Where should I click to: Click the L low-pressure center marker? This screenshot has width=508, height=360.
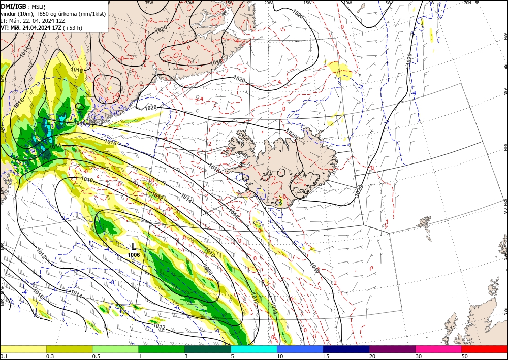point(134,247)
